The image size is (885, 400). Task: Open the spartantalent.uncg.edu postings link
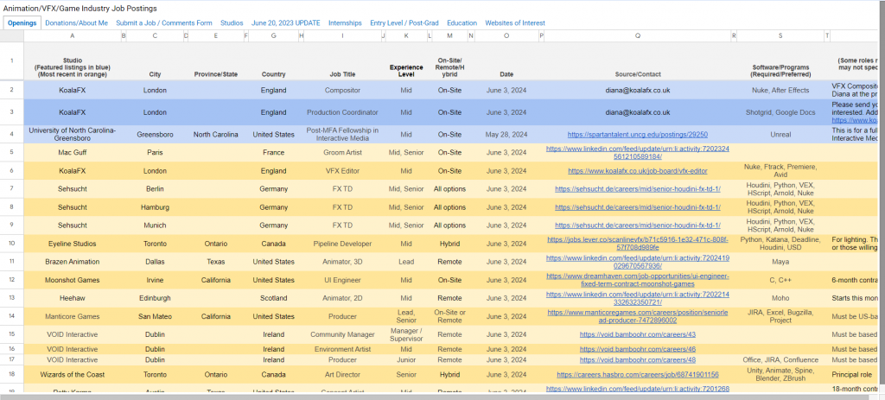pos(637,135)
